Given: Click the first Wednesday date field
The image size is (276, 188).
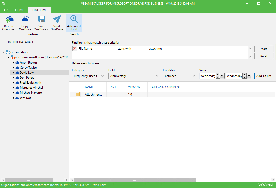Looking at the screenshot, I should pos(208,76).
